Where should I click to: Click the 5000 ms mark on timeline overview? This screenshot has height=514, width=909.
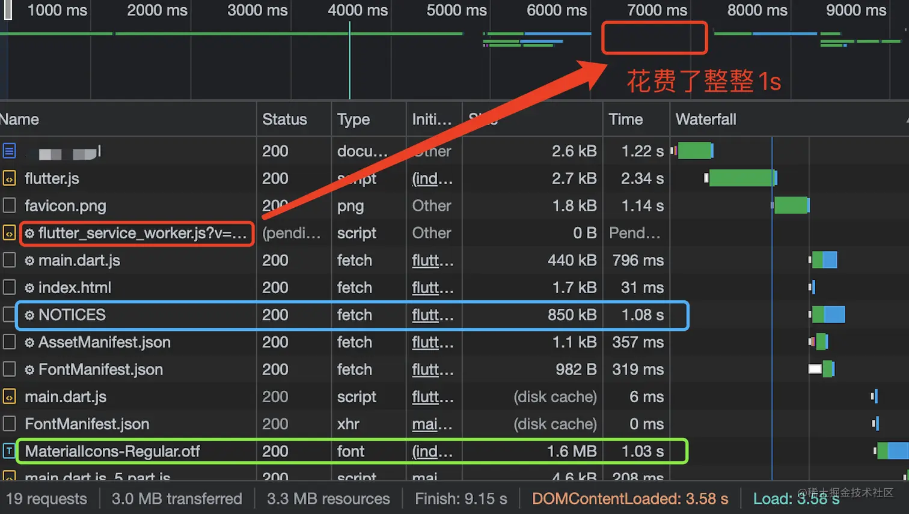pyautogui.click(x=456, y=10)
